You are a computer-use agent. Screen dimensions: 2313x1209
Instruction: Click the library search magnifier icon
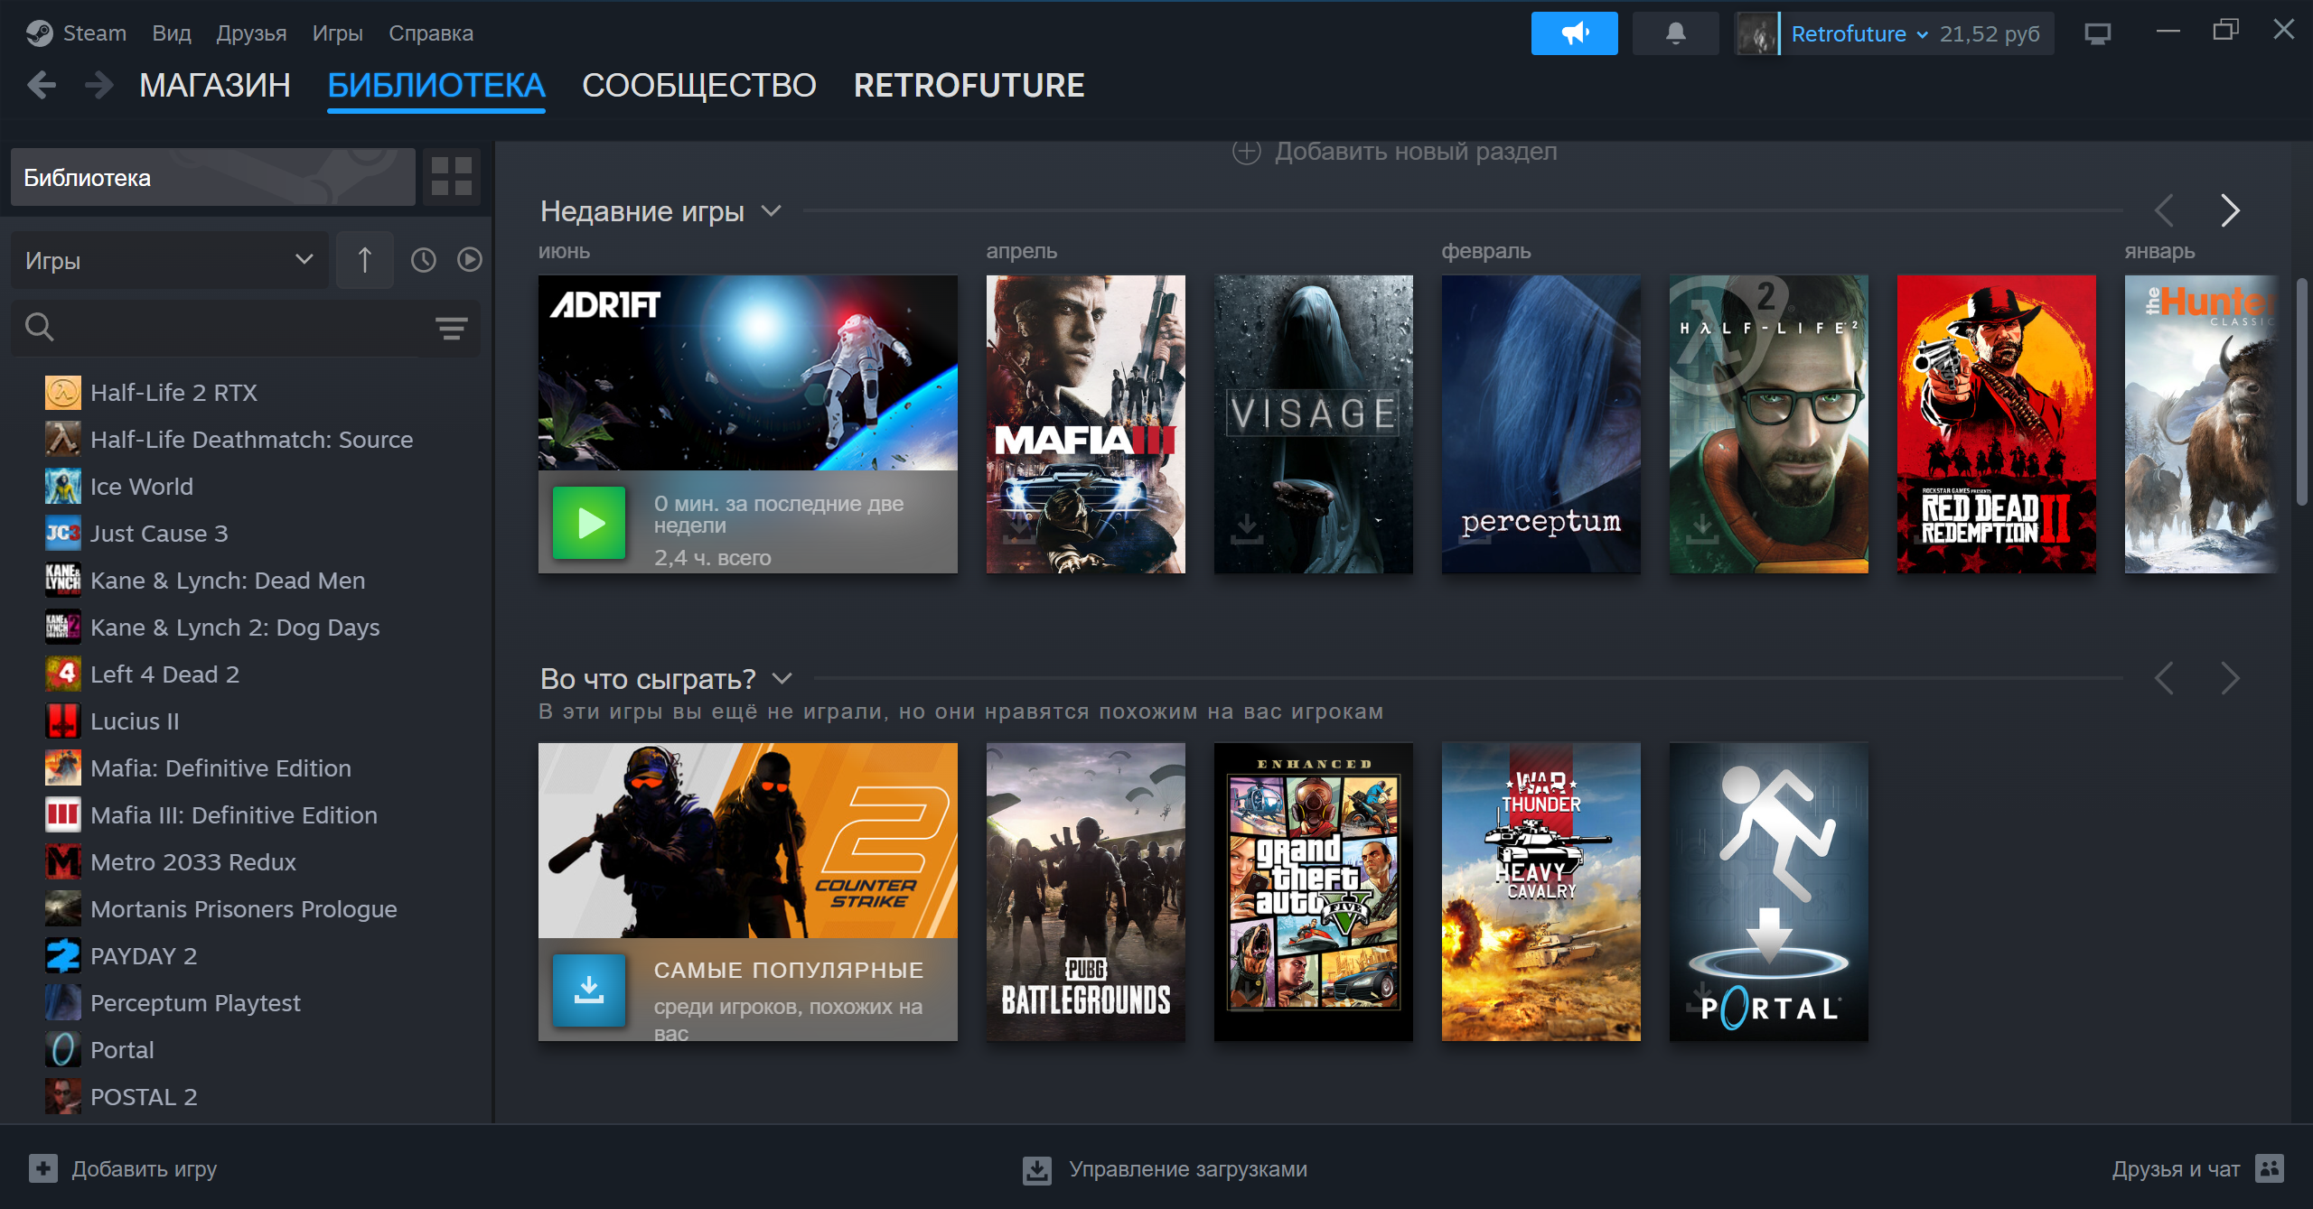40,327
